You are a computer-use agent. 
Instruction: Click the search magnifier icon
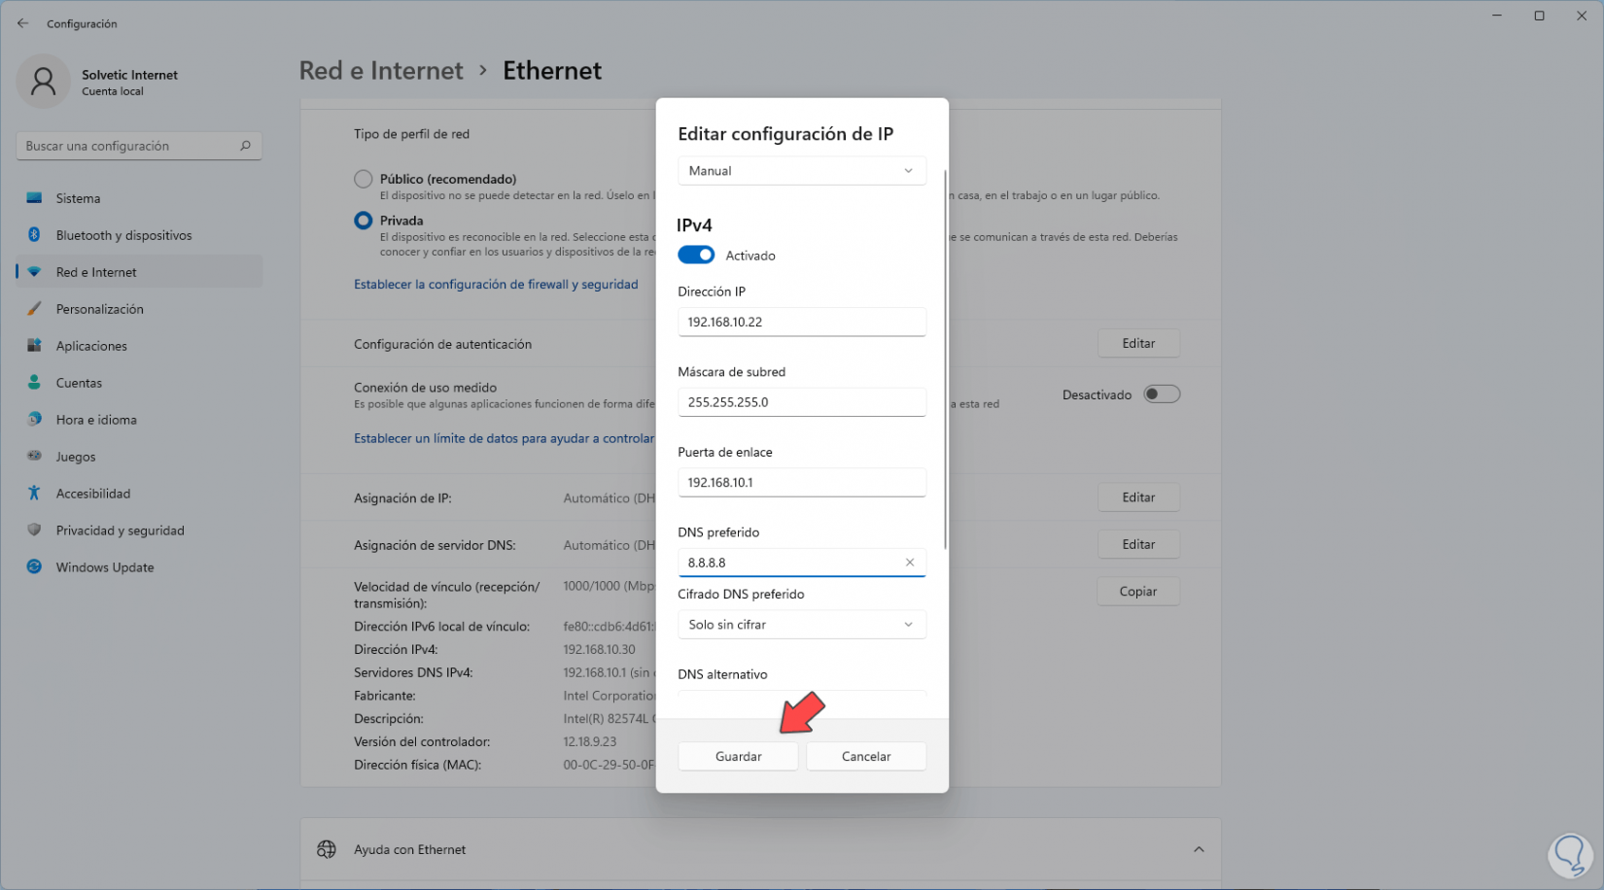245,146
